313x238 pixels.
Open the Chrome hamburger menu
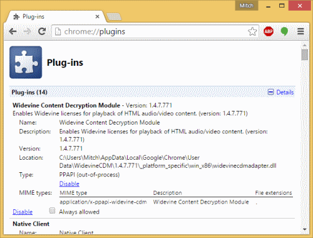point(300,31)
